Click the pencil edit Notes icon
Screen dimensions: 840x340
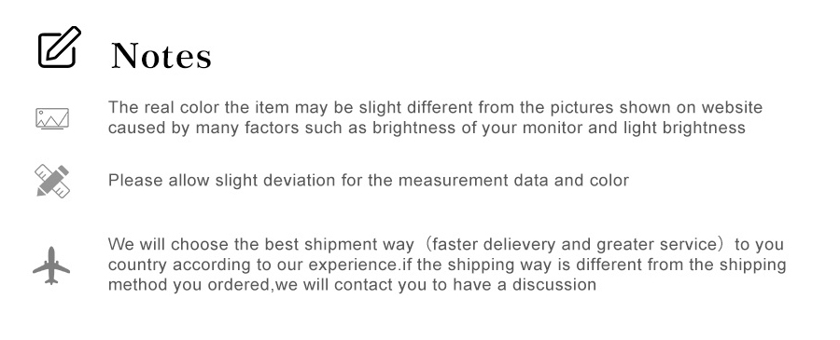click(59, 48)
